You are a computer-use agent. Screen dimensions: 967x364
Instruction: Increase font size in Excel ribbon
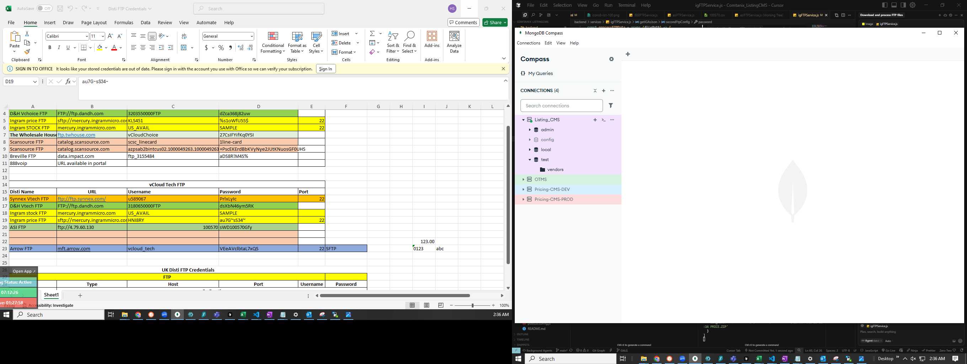click(110, 36)
